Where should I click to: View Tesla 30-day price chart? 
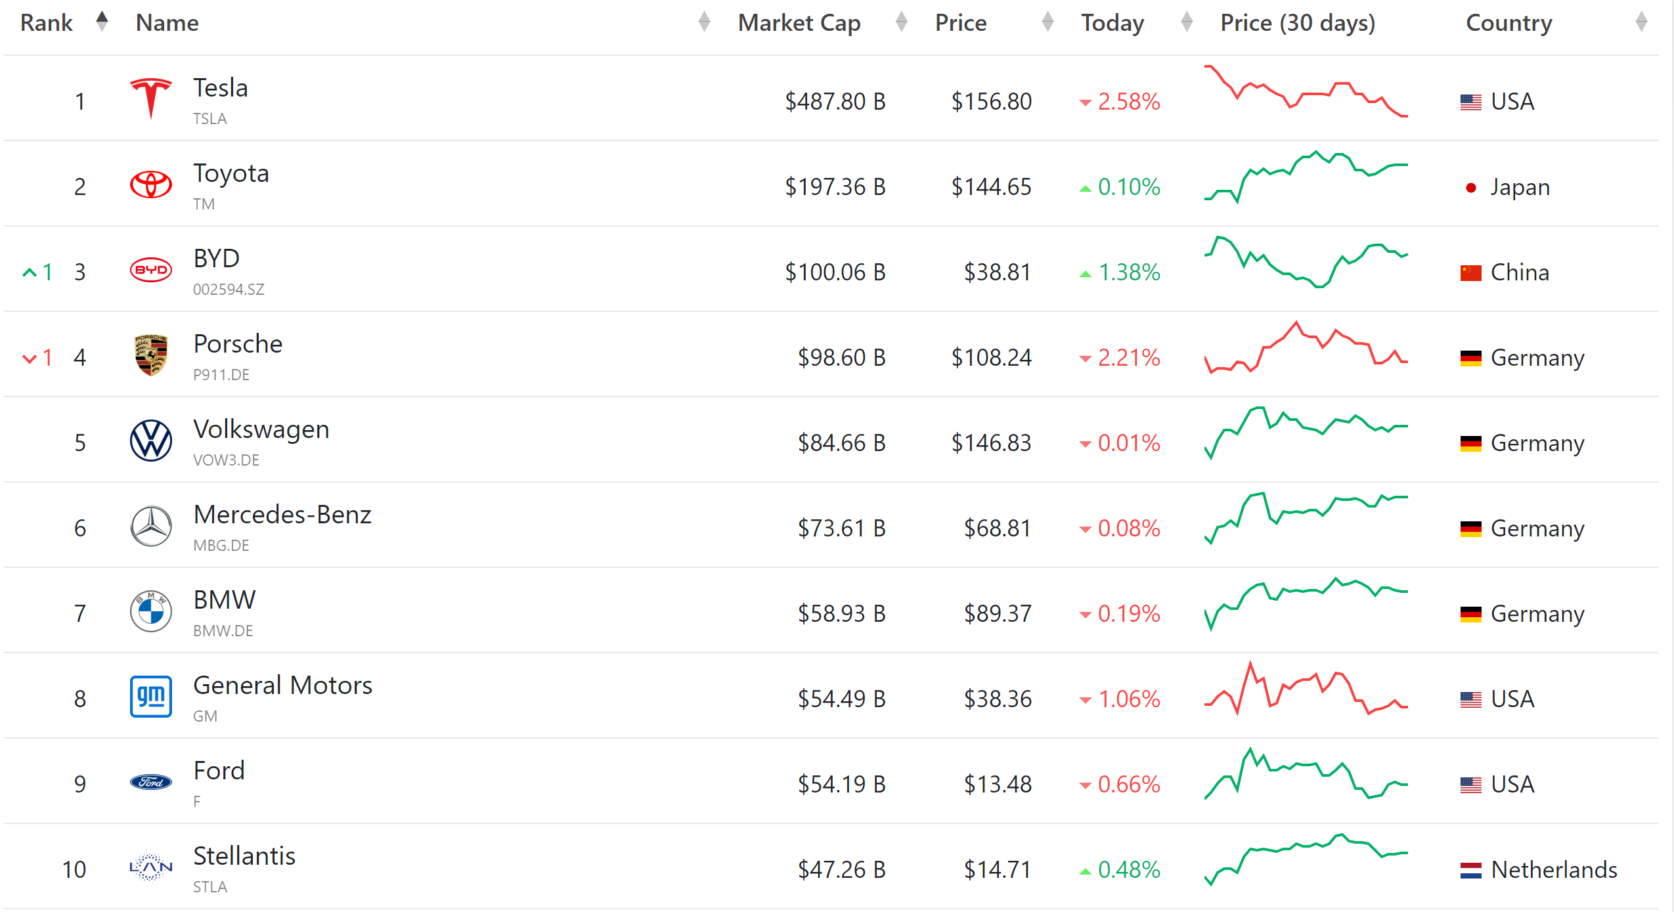(1306, 92)
